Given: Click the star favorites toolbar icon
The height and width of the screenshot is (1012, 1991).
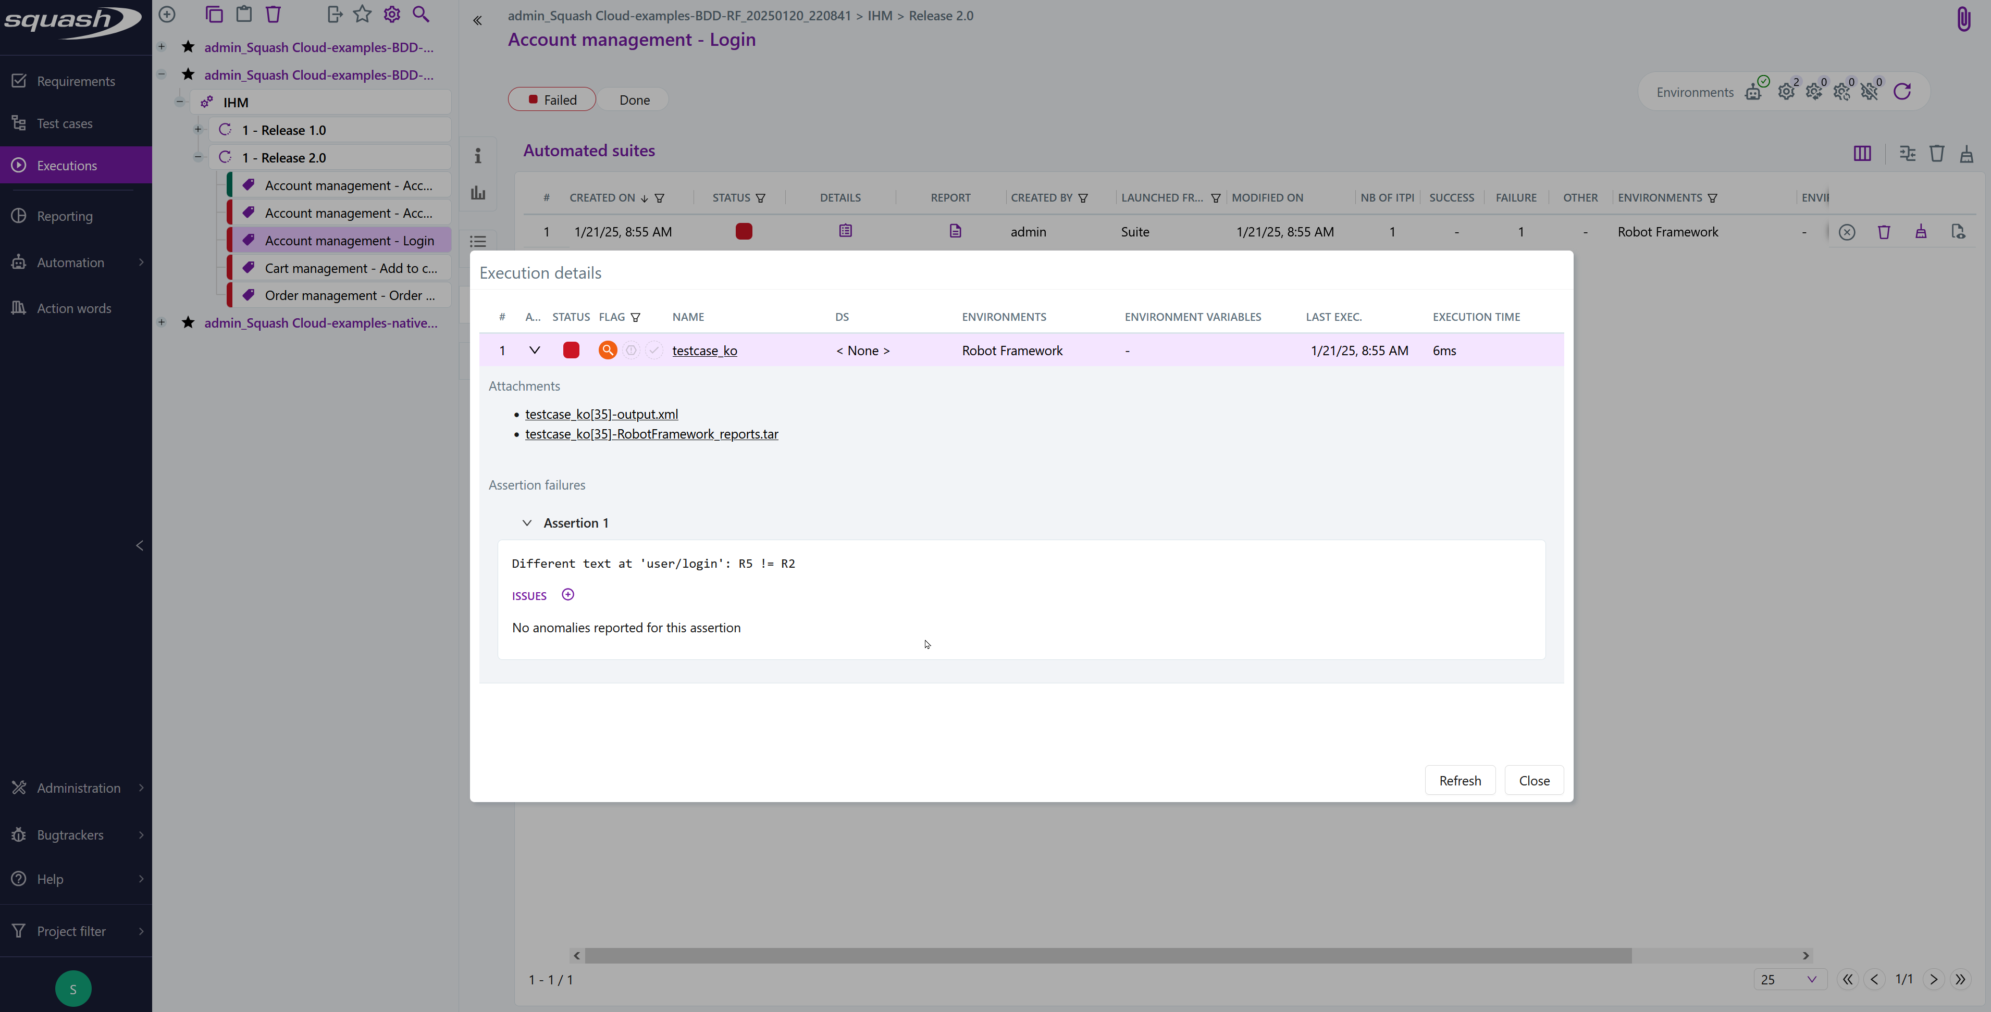Looking at the screenshot, I should (x=362, y=14).
